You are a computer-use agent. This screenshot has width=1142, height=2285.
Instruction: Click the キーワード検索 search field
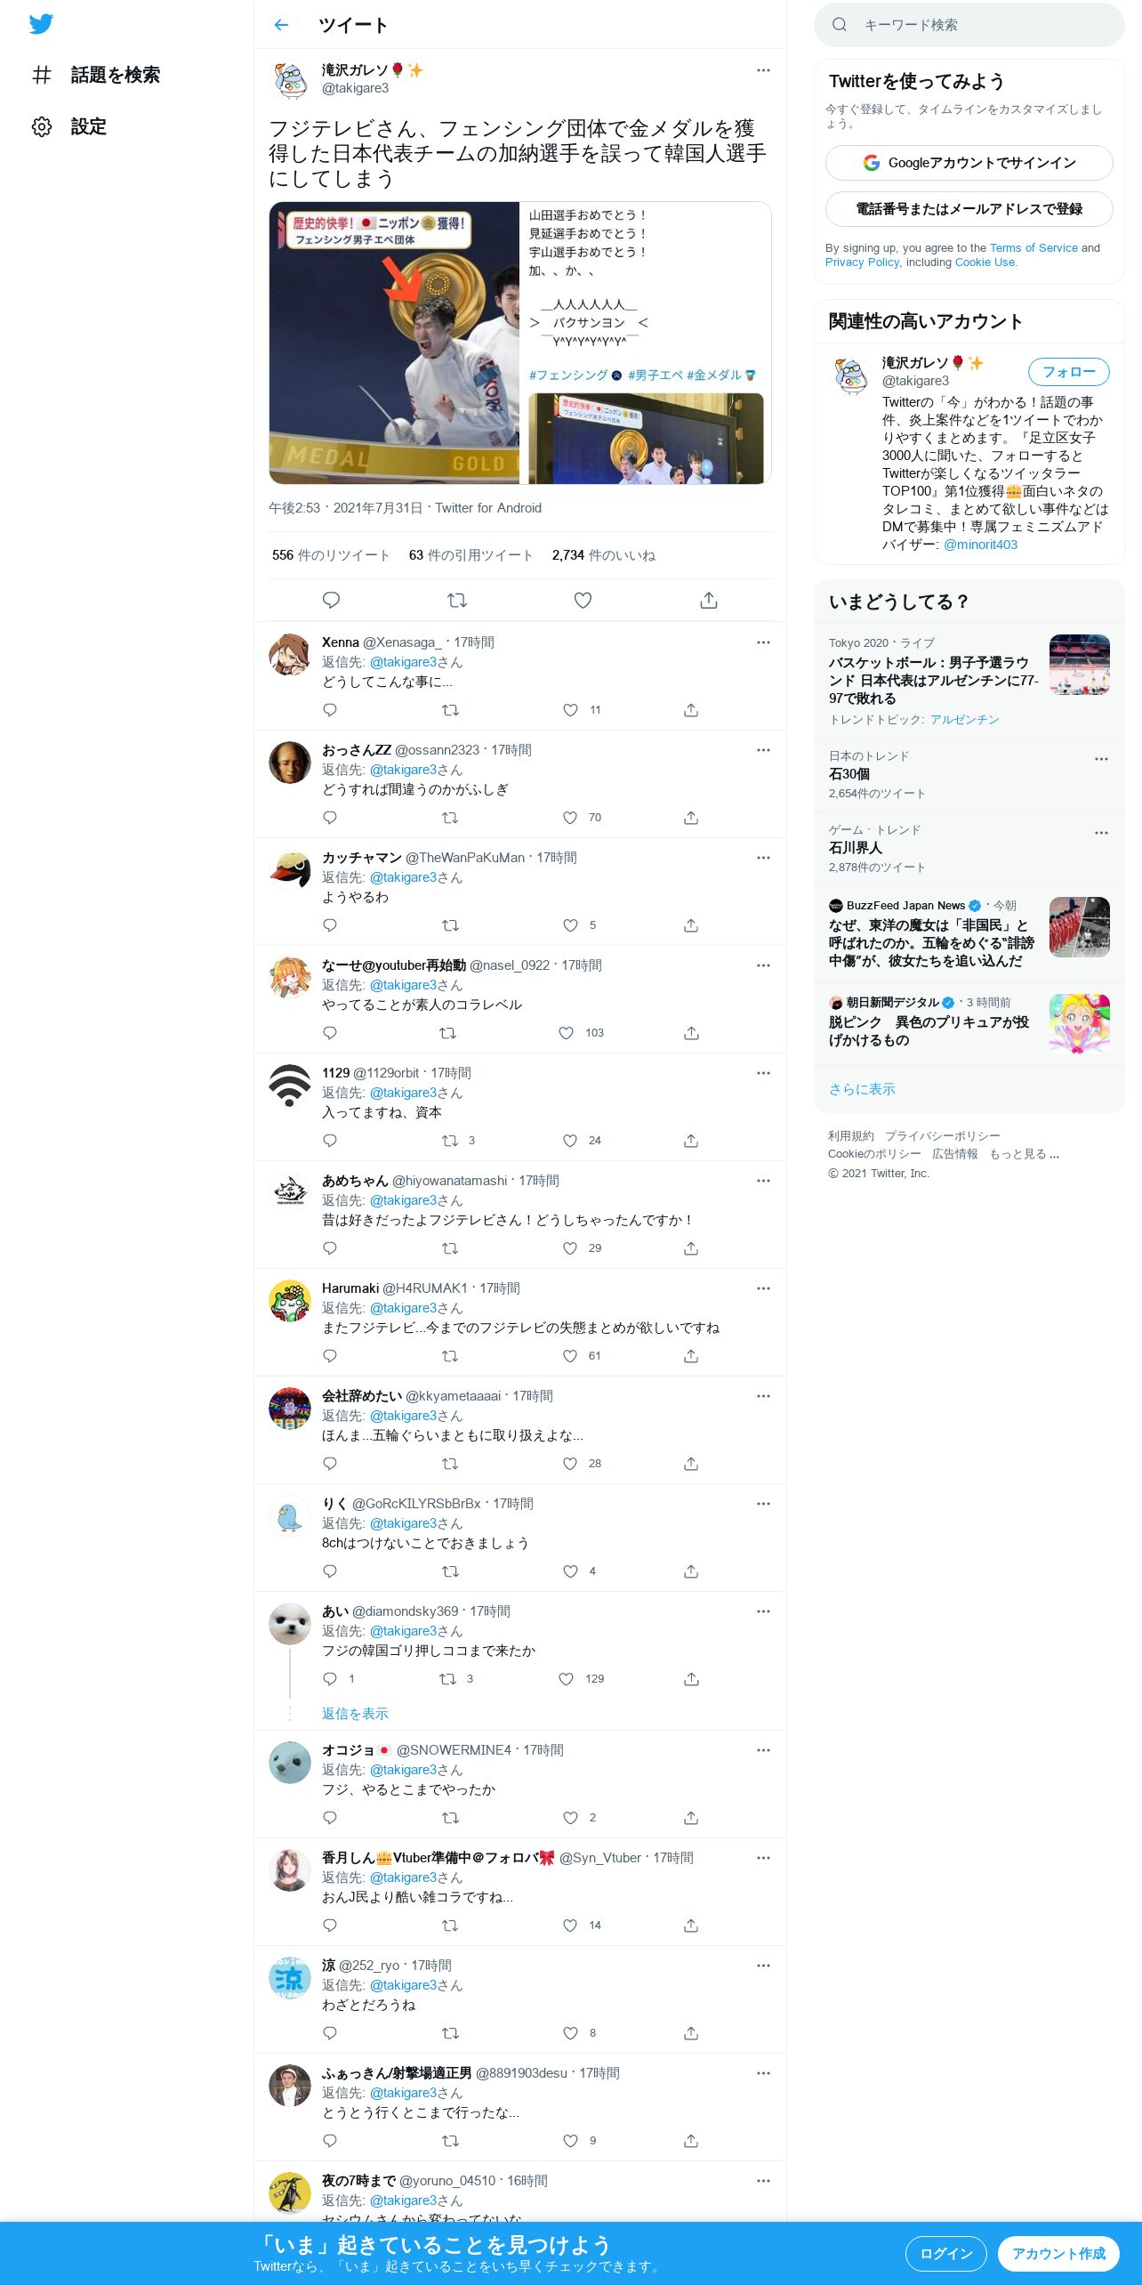[969, 25]
